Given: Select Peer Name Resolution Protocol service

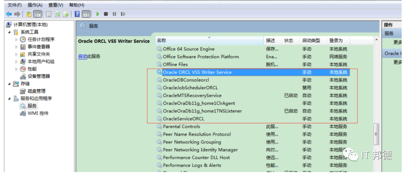Looking at the screenshot, I should [253, 134].
